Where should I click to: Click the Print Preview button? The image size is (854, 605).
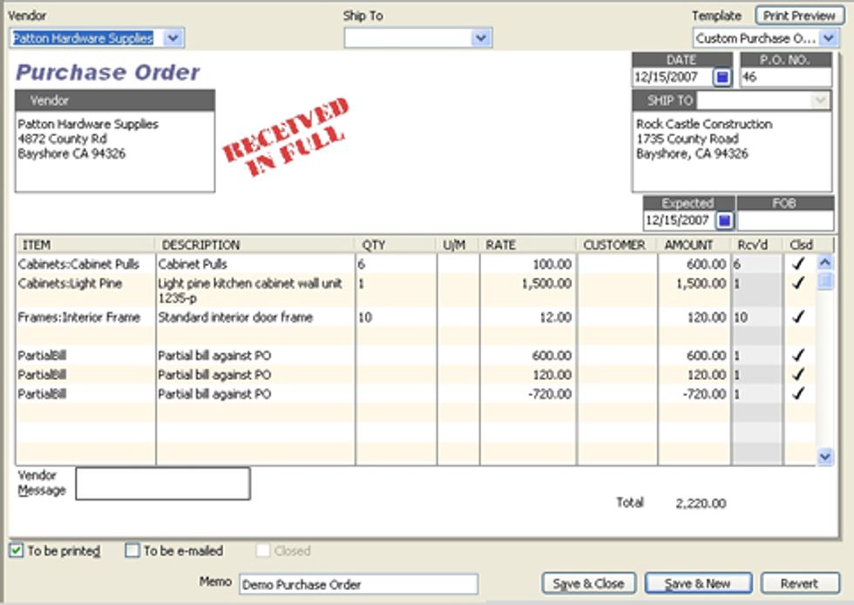coord(798,16)
